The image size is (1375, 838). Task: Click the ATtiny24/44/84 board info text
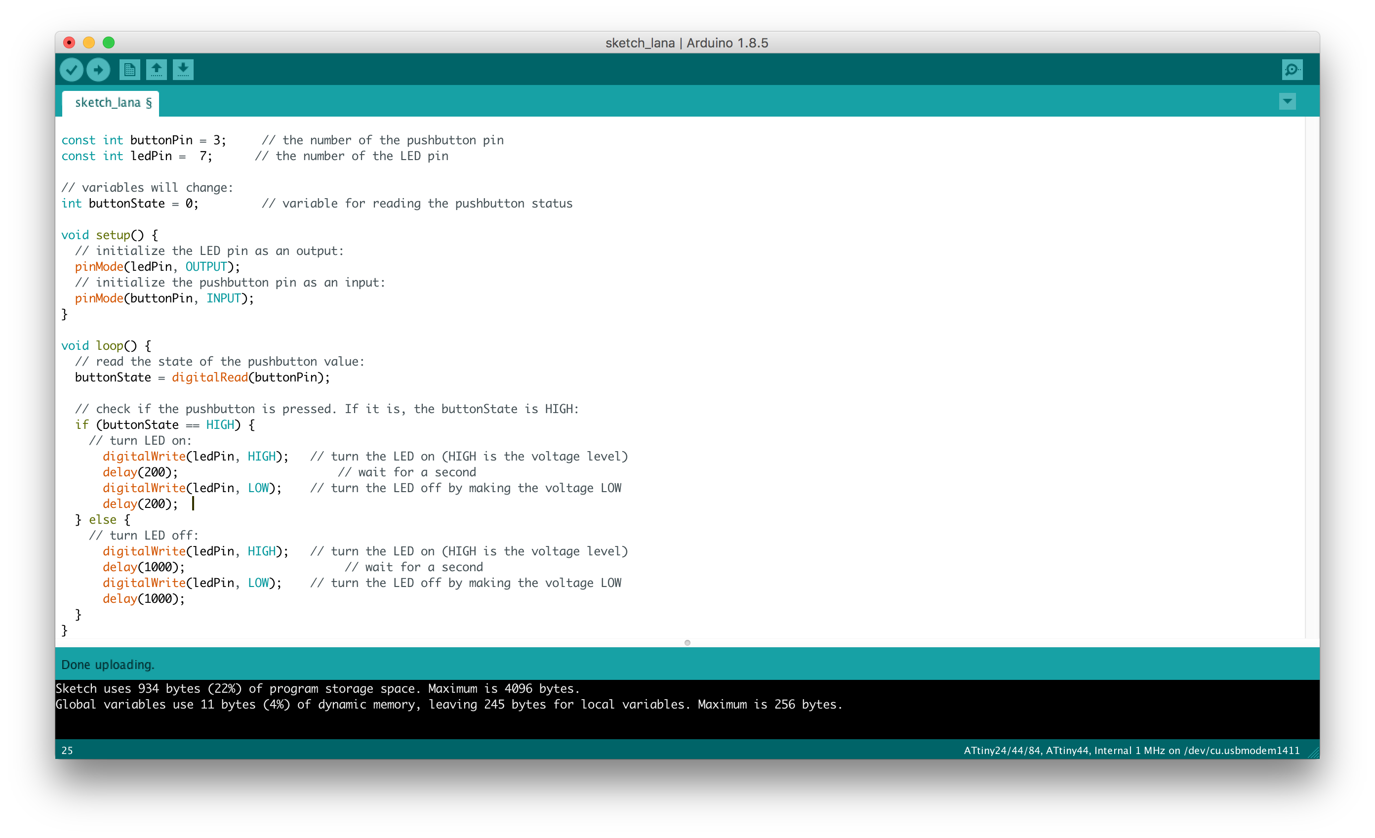pyautogui.click(x=1132, y=751)
